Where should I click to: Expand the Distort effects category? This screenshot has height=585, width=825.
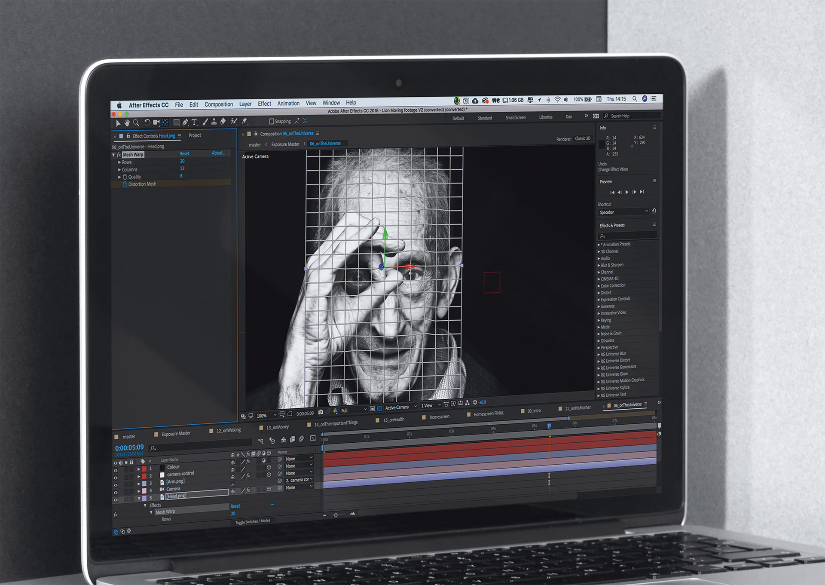pyautogui.click(x=599, y=293)
